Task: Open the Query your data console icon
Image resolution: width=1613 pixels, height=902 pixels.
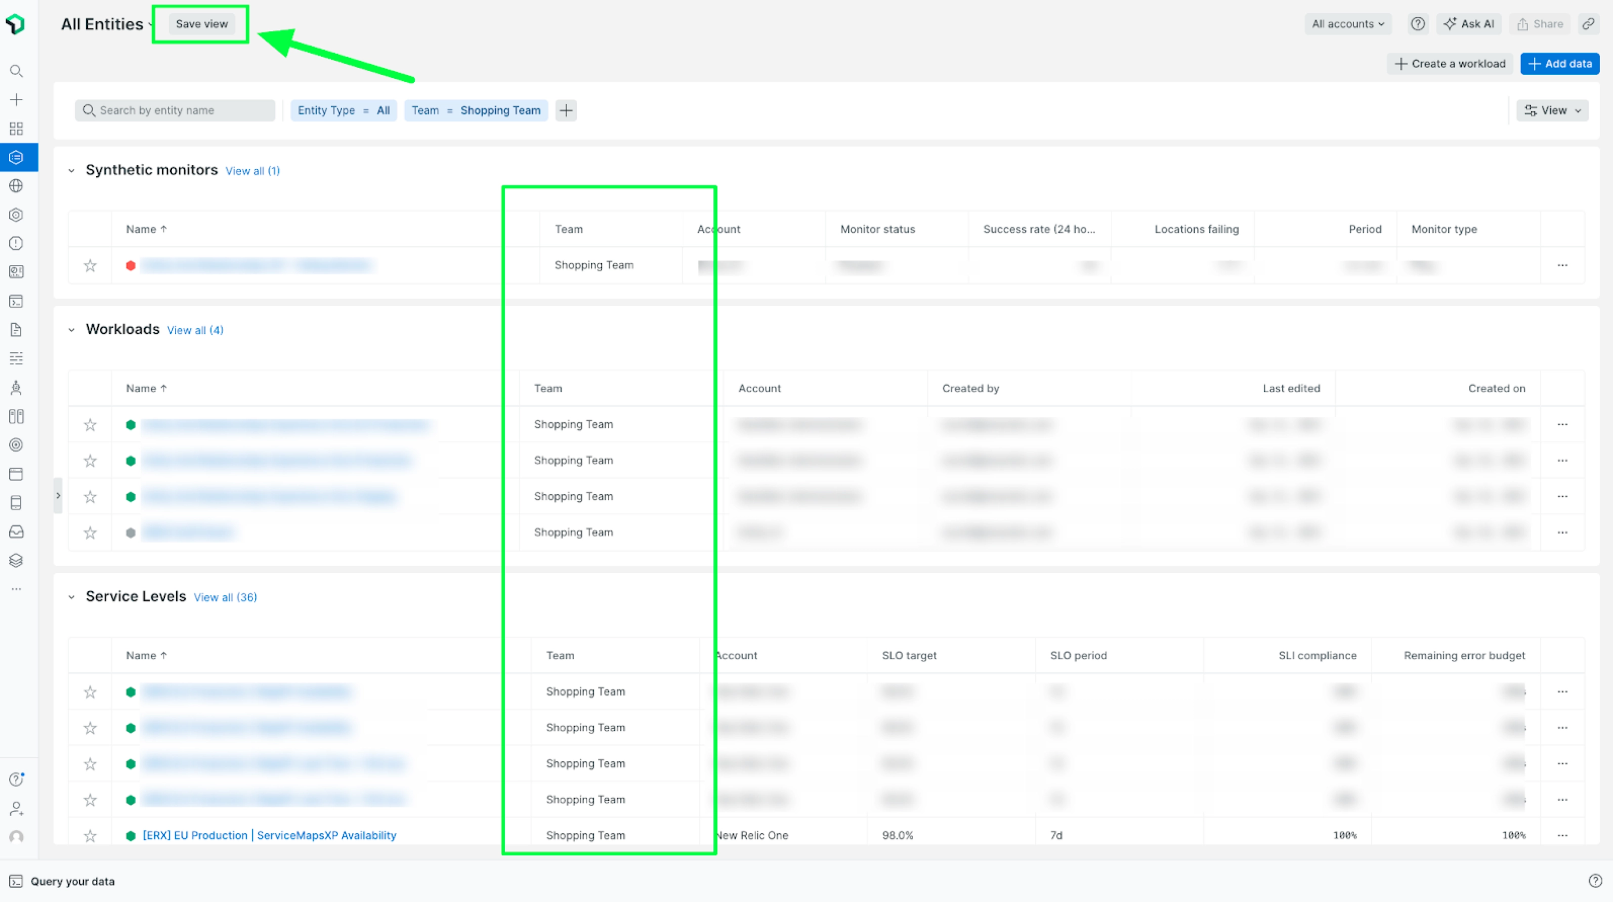Action: (16, 881)
